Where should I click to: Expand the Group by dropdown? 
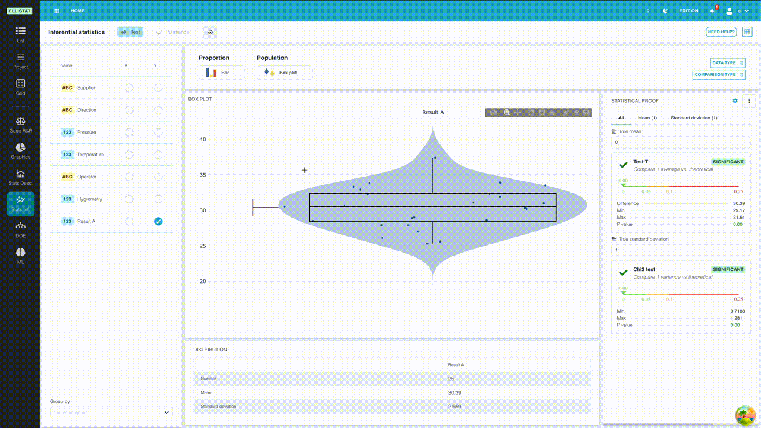111,412
